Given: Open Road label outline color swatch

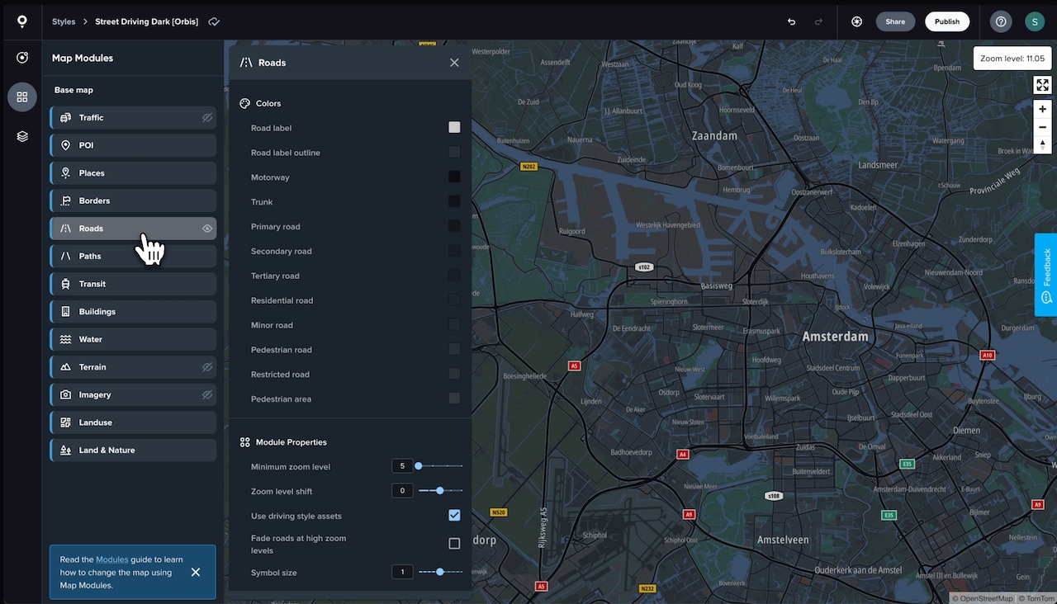Looking at the screenshot, I should click(454, 152).
